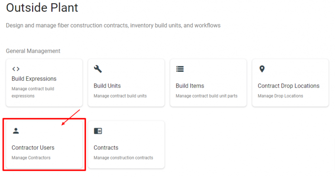
Task: Click the Contract Drop Locations pin icon
Action: pyautogui.click(x=262, y=69)
